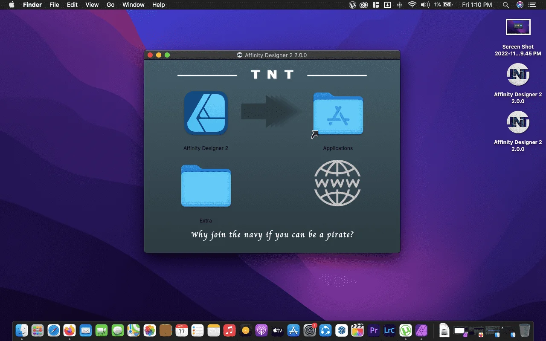Click the Affinity Designer 2 label text

point(206,148)
